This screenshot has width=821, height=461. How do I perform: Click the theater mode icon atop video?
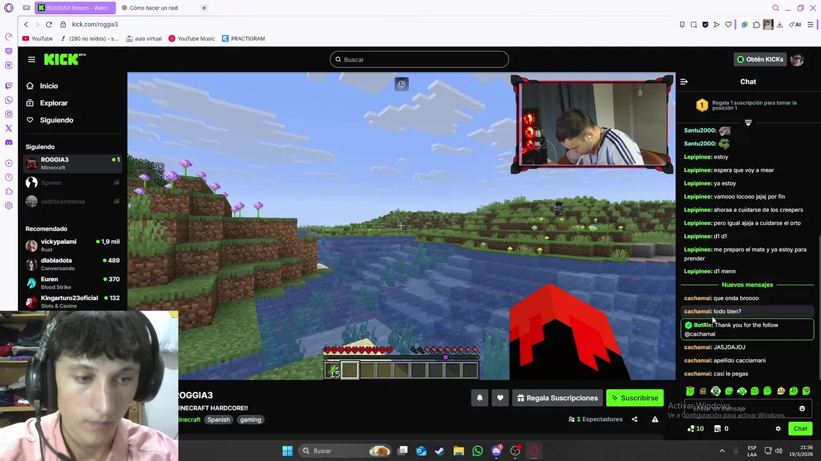(402, 85)
